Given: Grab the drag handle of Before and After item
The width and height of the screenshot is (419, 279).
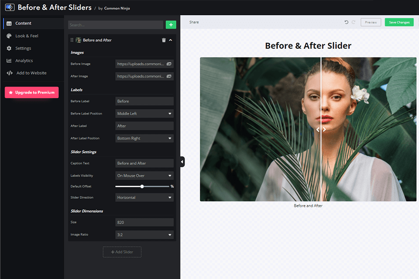Looking at the screenshot, I should (x=72, y=40).
